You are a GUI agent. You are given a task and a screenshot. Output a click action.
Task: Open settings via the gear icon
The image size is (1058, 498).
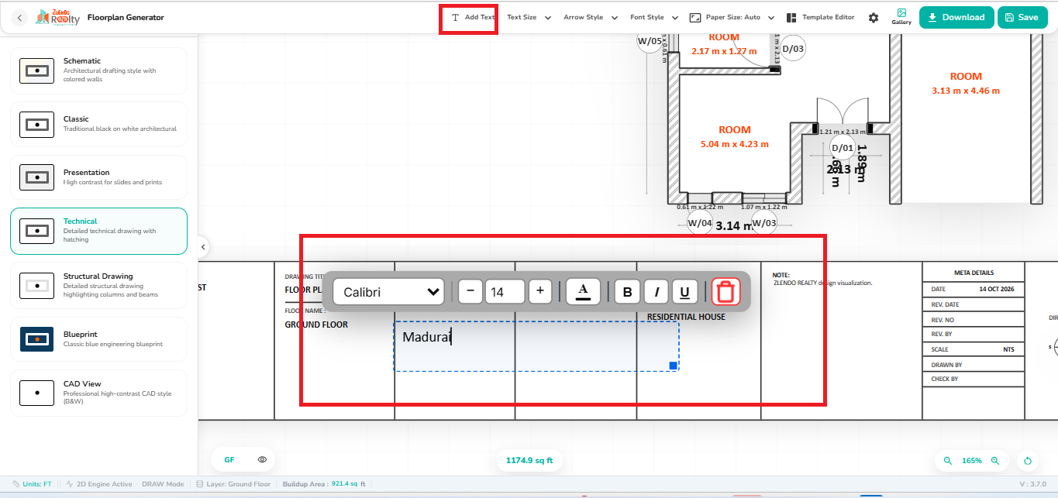(x=874, y=17)
